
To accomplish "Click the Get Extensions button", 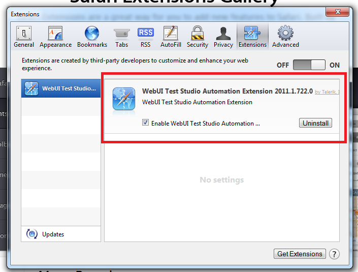I will click(x=300, y=254).
